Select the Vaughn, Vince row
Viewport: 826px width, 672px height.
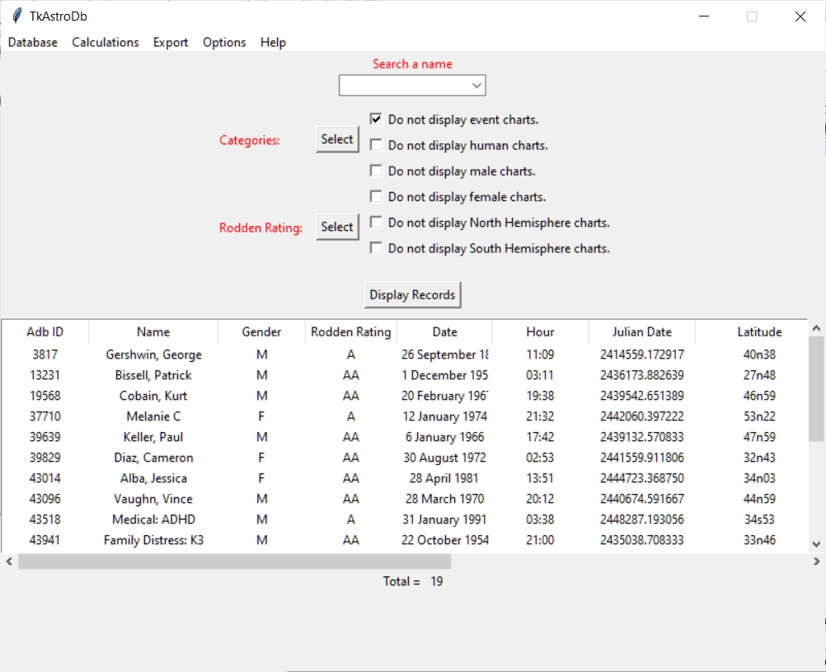pos(405,498)
